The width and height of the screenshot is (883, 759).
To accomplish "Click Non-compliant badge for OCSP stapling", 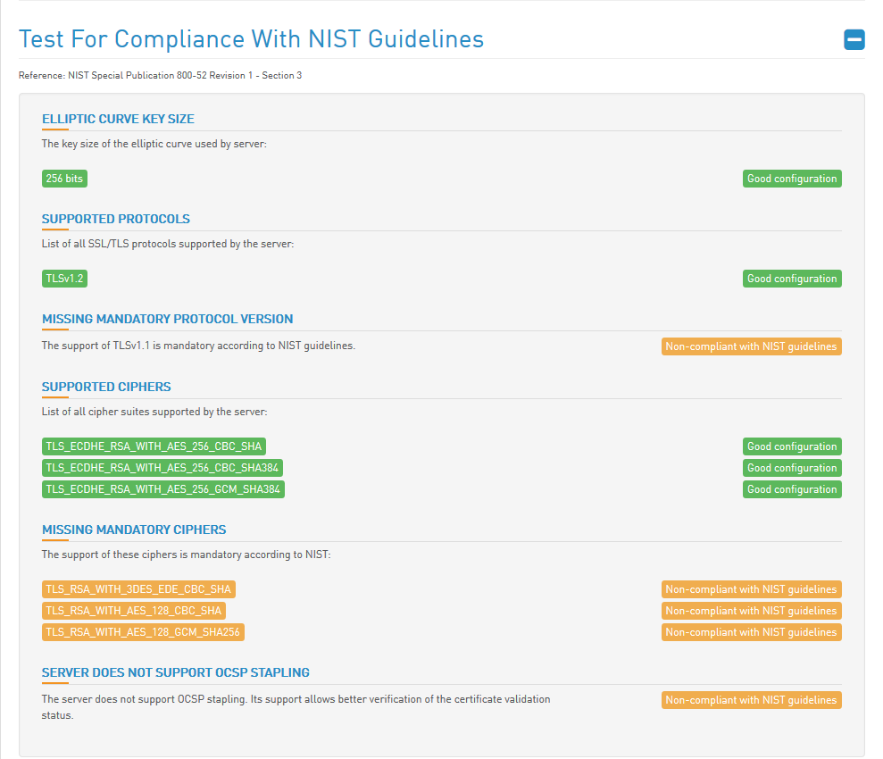I will click(x=751, y=700).
